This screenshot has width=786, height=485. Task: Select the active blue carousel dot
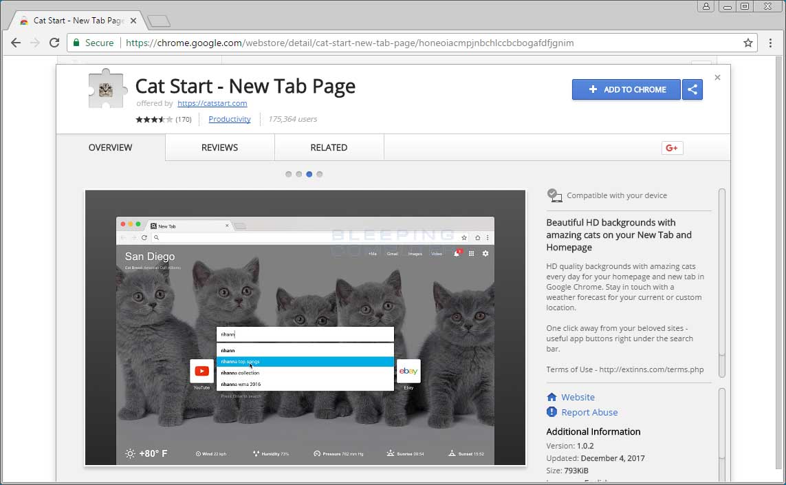309,174
